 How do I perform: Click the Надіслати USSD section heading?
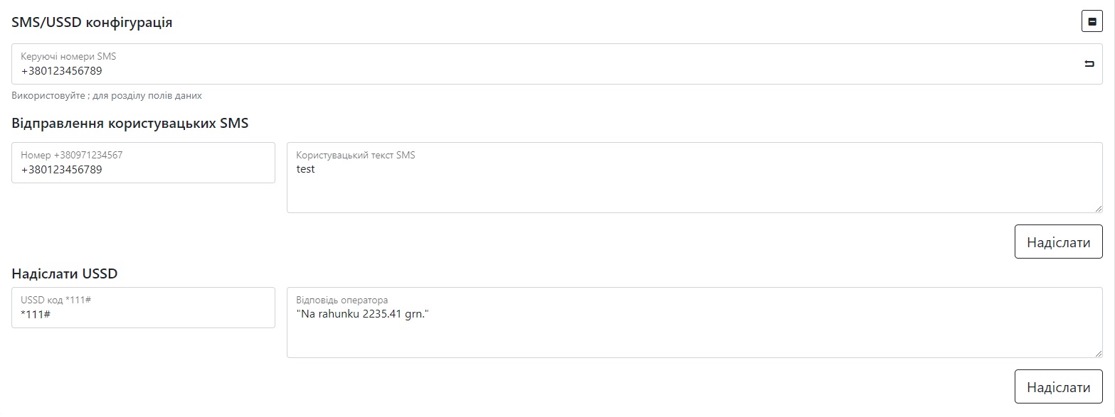(64, 274)
